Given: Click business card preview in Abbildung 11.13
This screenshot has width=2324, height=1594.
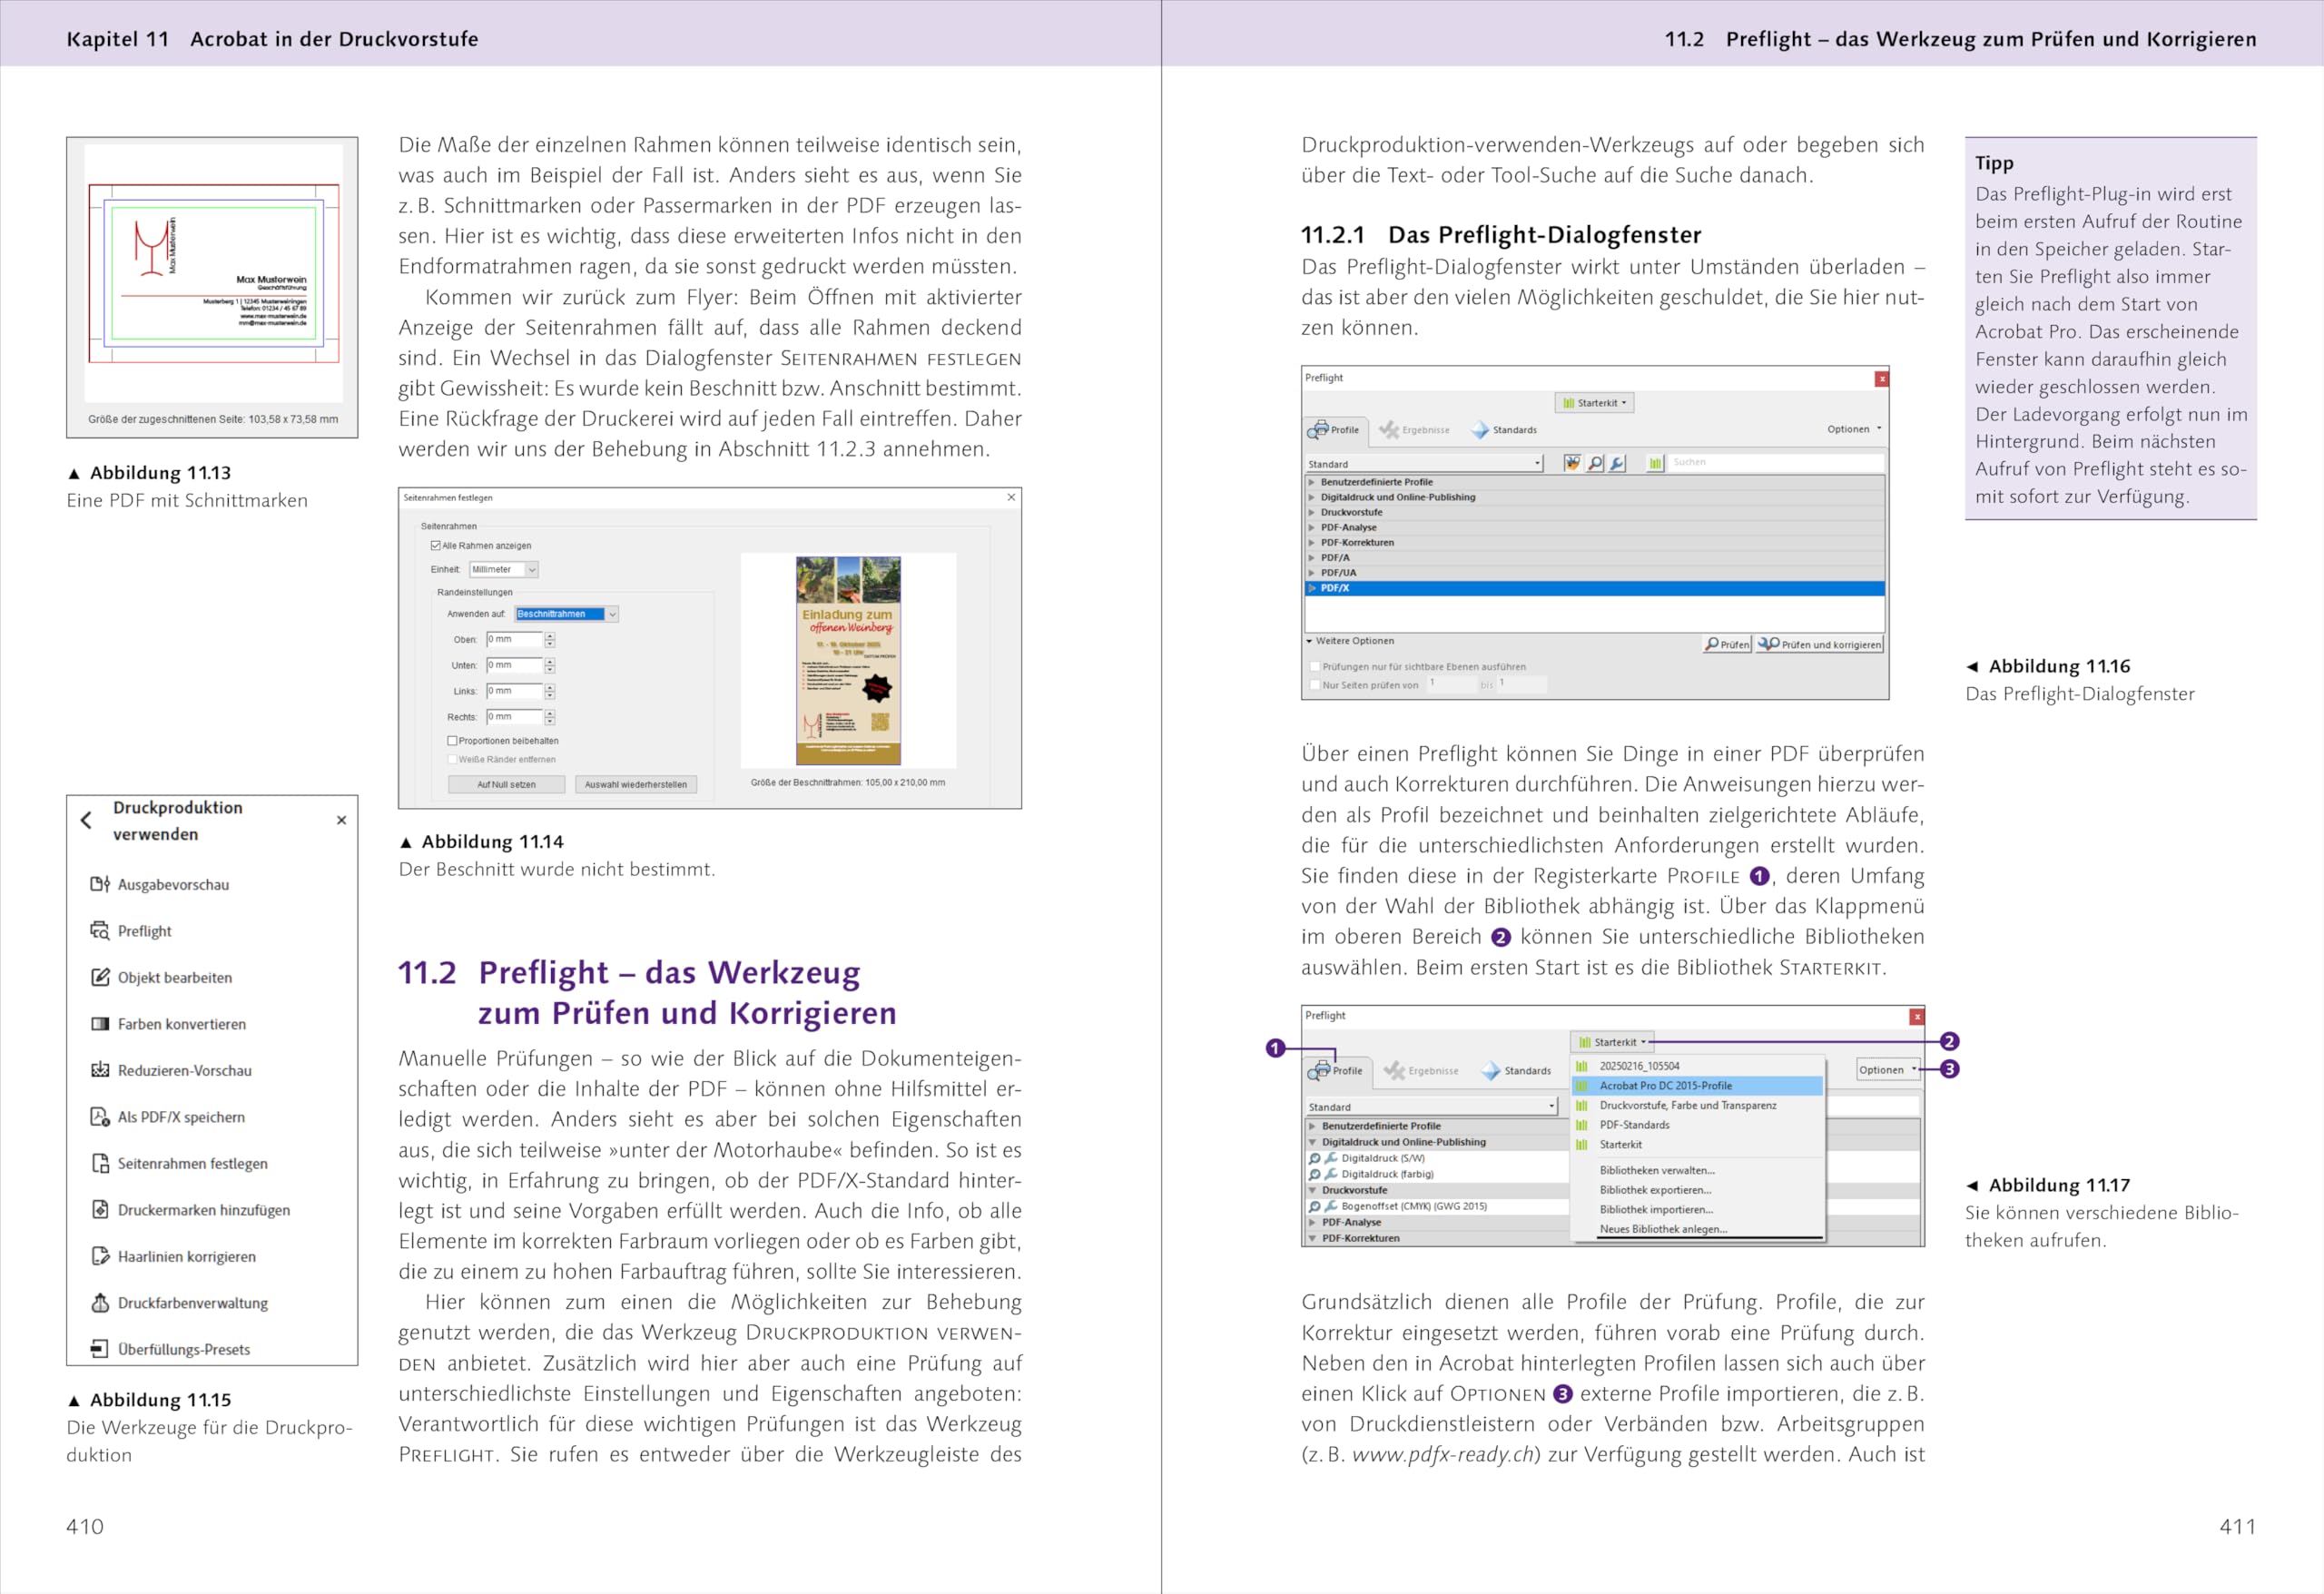Looking at the screenshot, I should pos(213,272).
